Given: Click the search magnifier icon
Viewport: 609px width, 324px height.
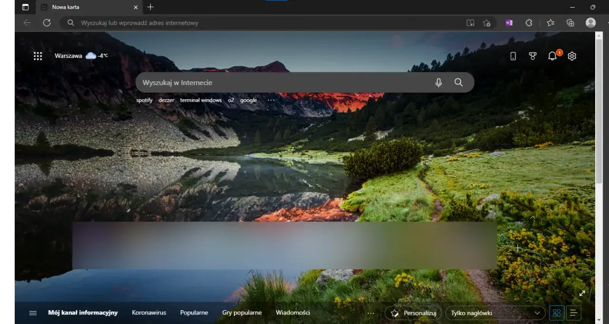Looking at the screenshot, I should 459,82.
